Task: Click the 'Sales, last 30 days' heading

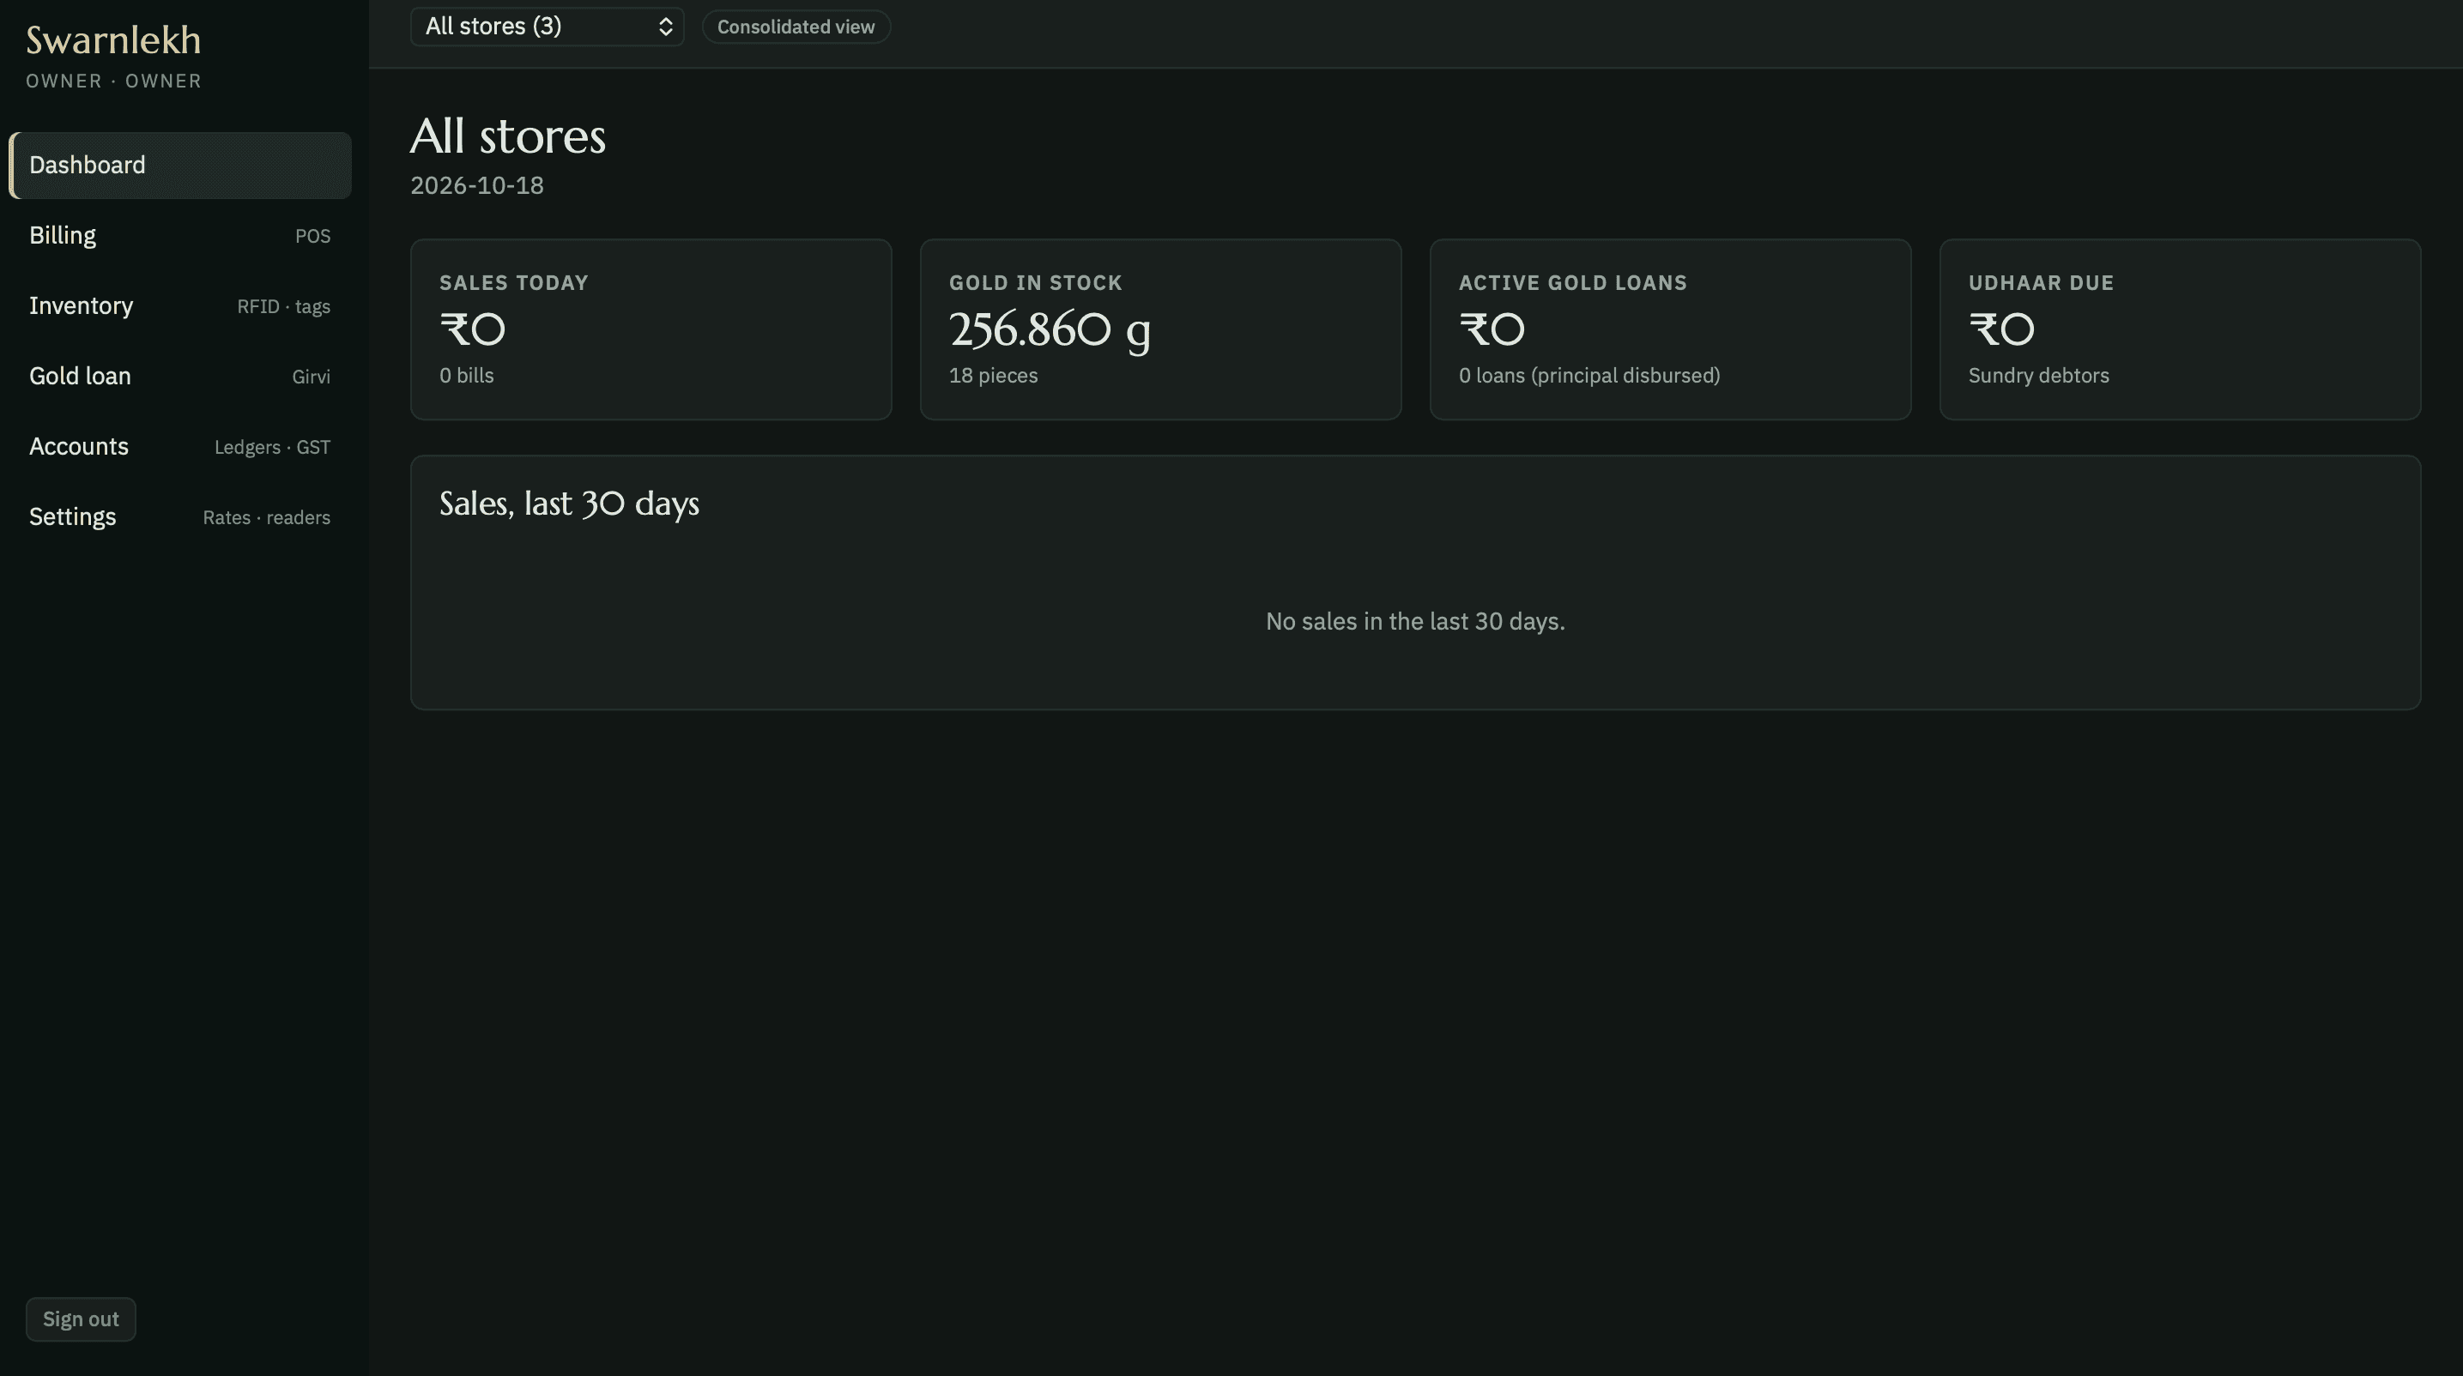Action: click(569, 504)
